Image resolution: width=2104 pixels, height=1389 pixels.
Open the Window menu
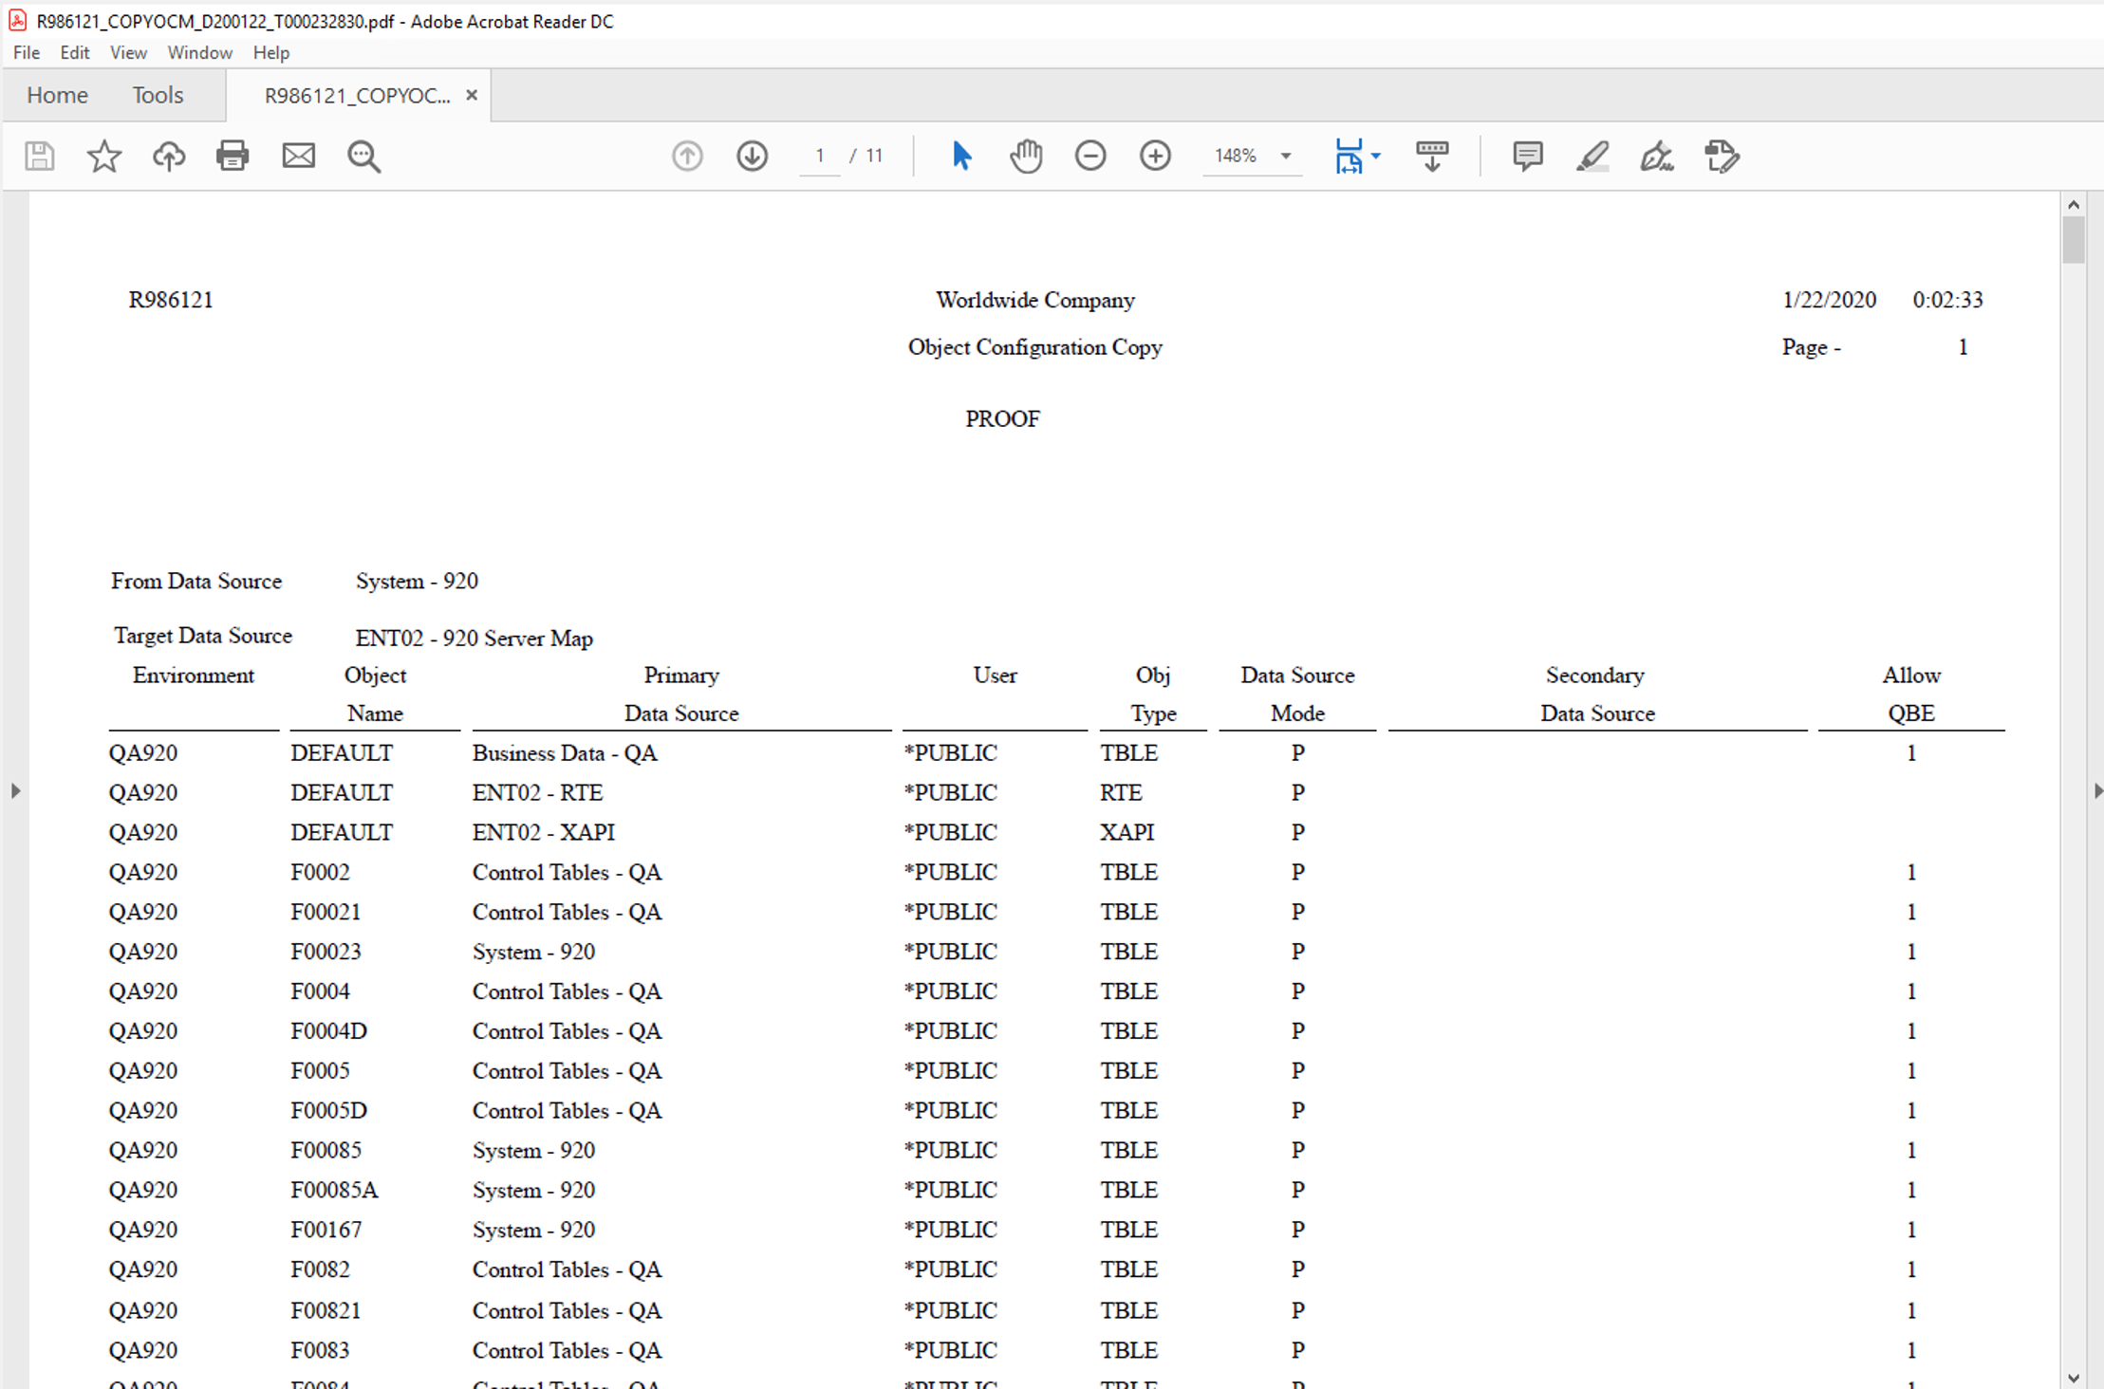[x=199, y=52]
